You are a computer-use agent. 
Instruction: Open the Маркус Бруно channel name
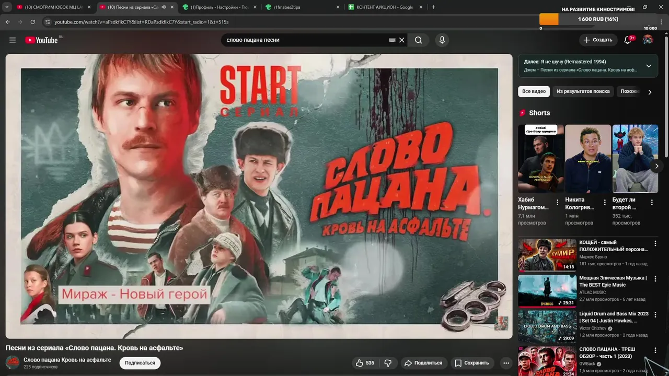(x=593, y=257)
